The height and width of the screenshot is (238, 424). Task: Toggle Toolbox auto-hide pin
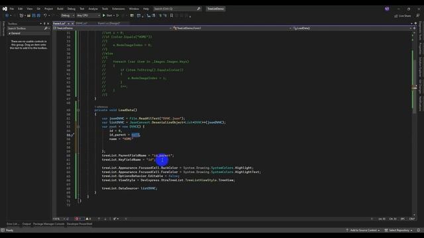(x=44, y=24)
